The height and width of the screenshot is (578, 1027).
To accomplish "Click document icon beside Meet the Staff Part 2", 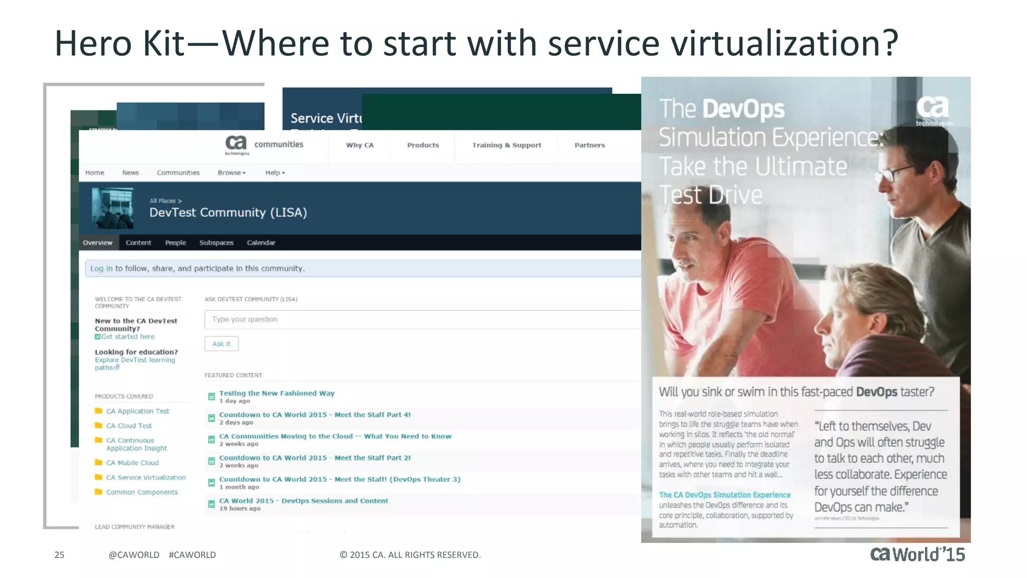I will [x=212, y=461].
